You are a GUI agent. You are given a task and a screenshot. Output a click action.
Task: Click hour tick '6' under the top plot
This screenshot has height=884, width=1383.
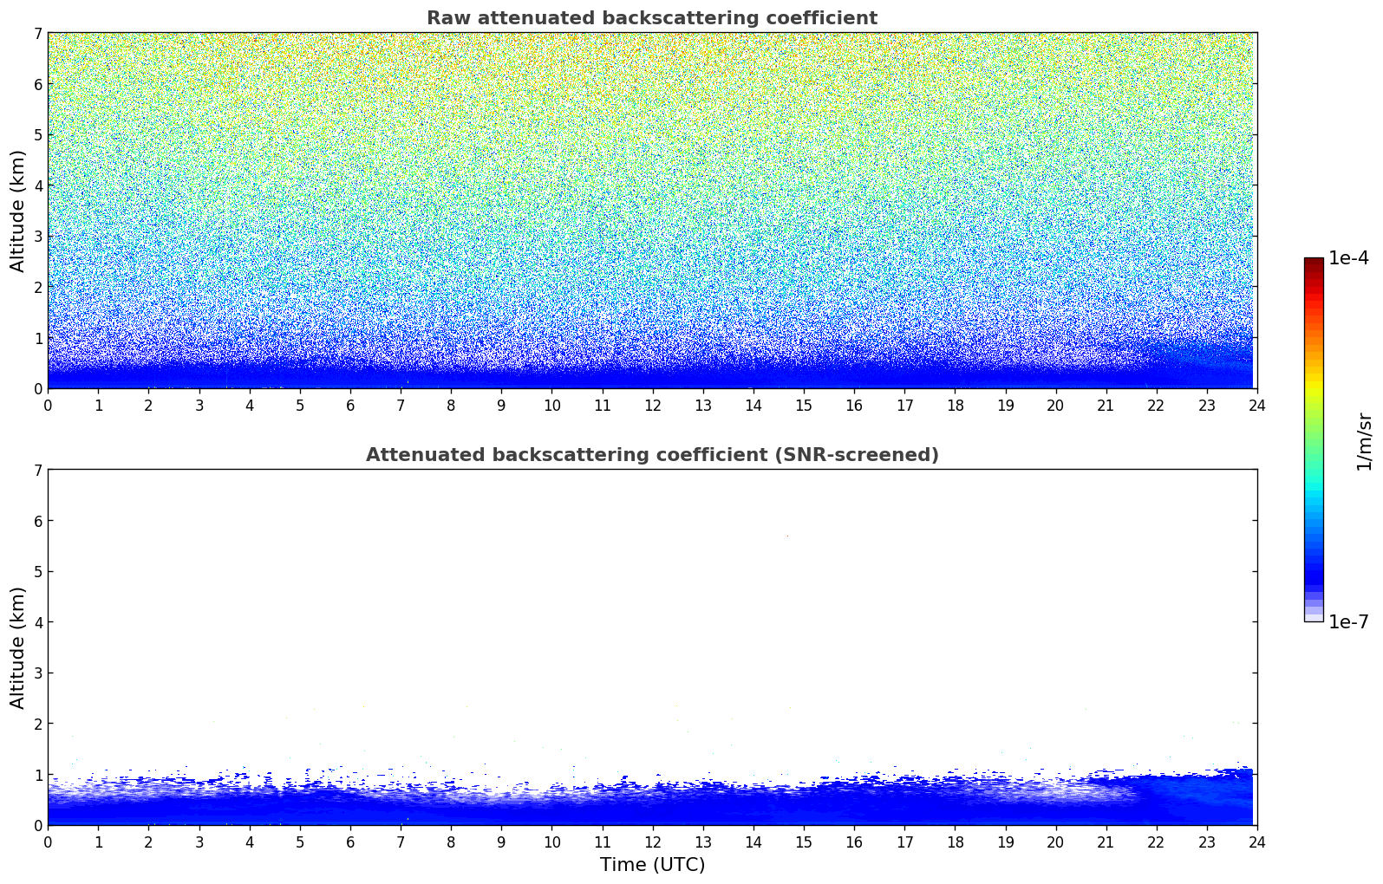tap(350, 405)
